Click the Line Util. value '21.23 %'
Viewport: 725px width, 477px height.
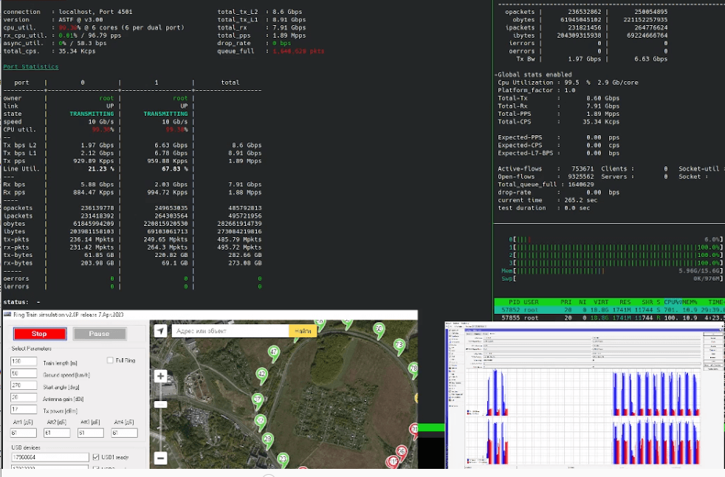[x=101, y=169]
